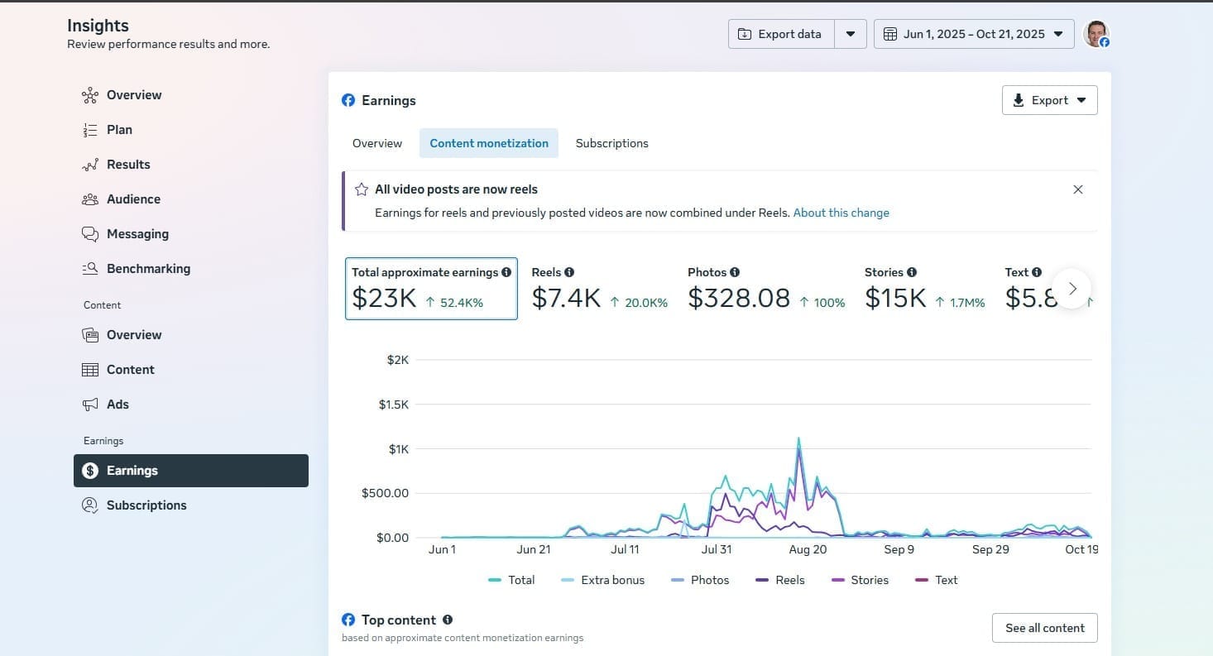
Task: Open the About this change link
Action: (x=841, y=213)
